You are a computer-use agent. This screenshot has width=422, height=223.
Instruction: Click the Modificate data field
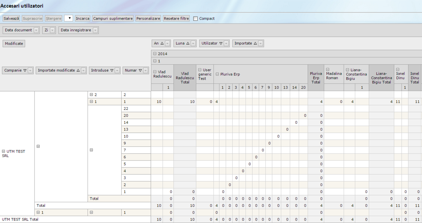click(x=14, y=44)
